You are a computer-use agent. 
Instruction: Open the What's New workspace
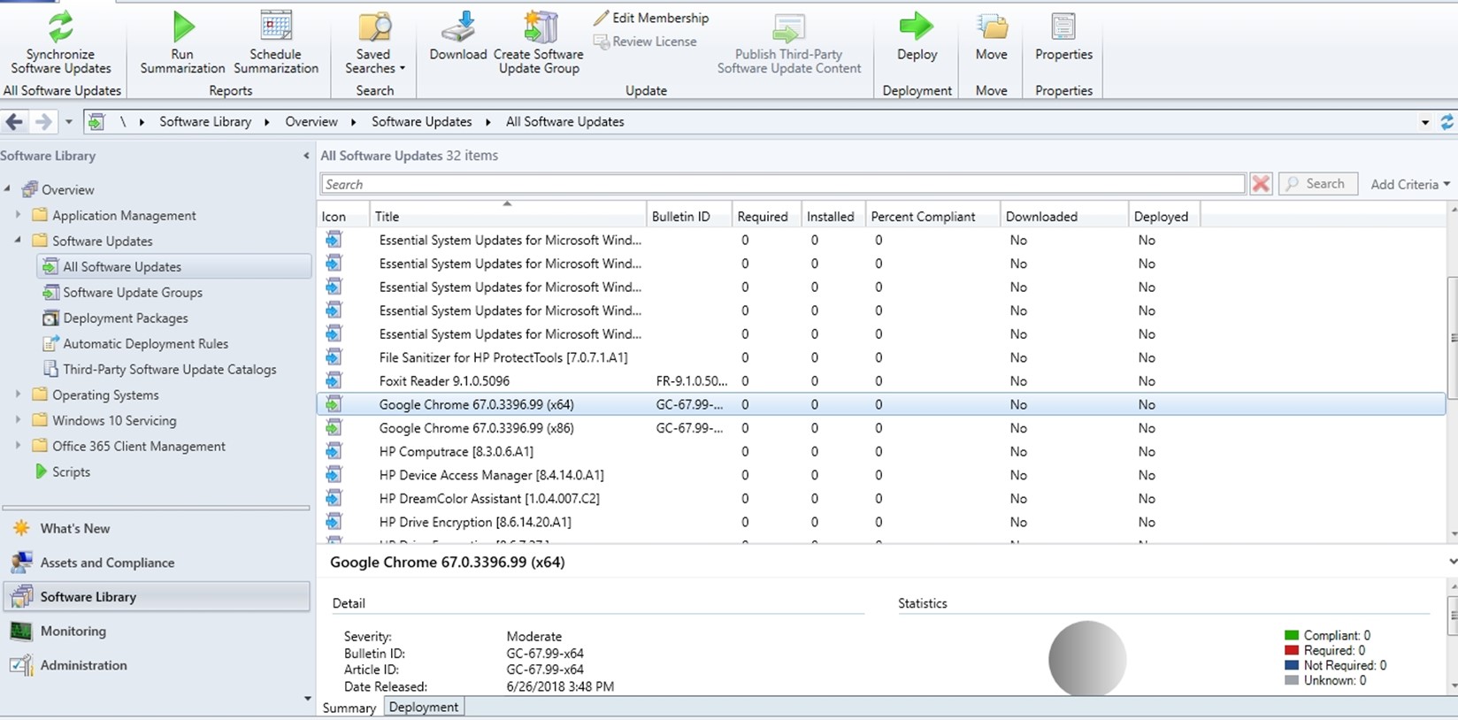75,529
